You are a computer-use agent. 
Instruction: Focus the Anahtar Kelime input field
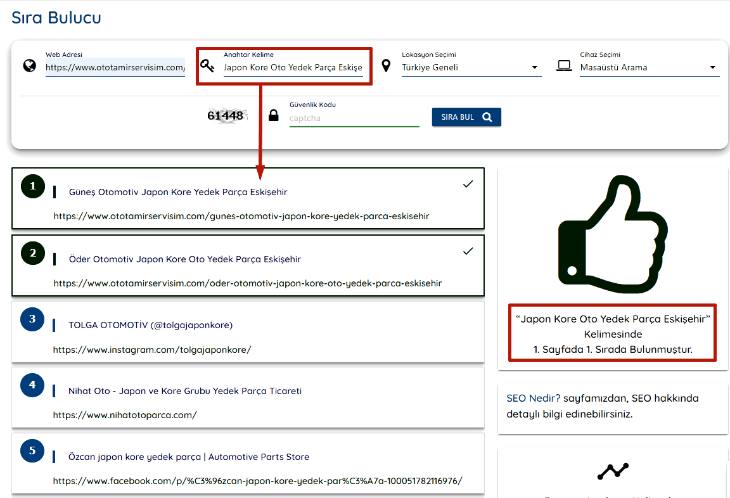pyautogui.click(x=293, y=68)
